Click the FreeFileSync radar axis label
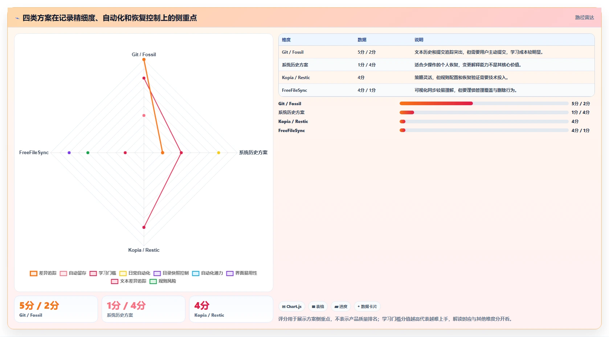 [x=34, y=152]
